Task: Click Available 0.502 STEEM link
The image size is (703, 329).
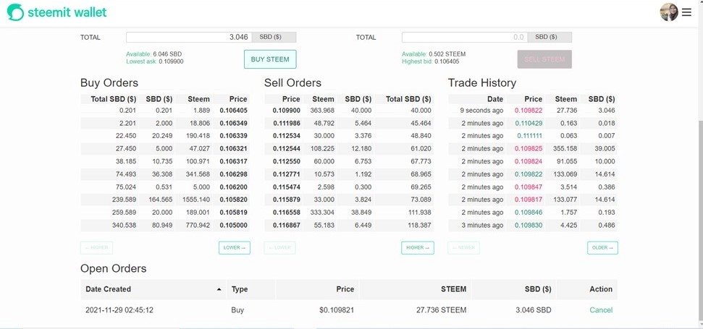Action: tap(434, 54)
